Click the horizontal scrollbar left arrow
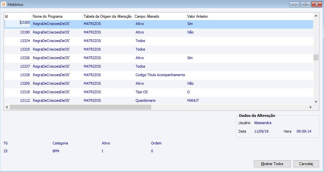 click(x=7, y=107)
